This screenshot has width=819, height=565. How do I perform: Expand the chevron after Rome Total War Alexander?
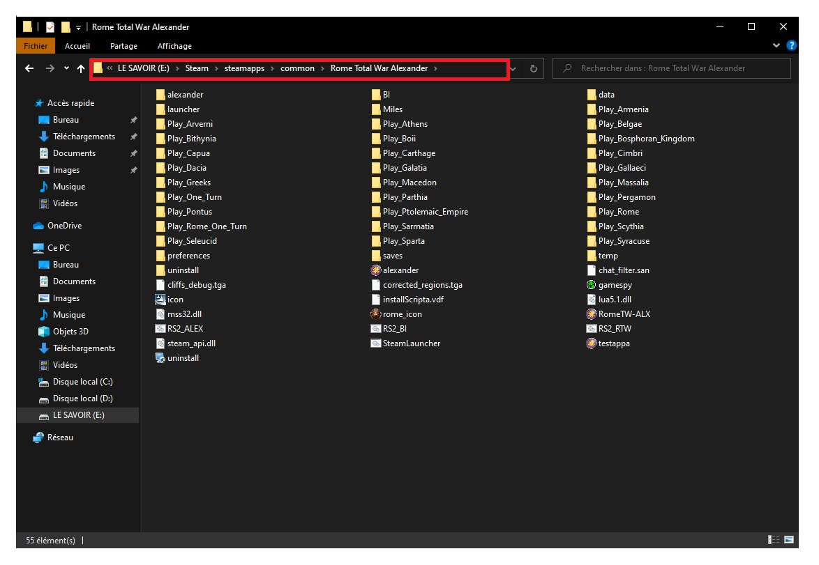435,68
